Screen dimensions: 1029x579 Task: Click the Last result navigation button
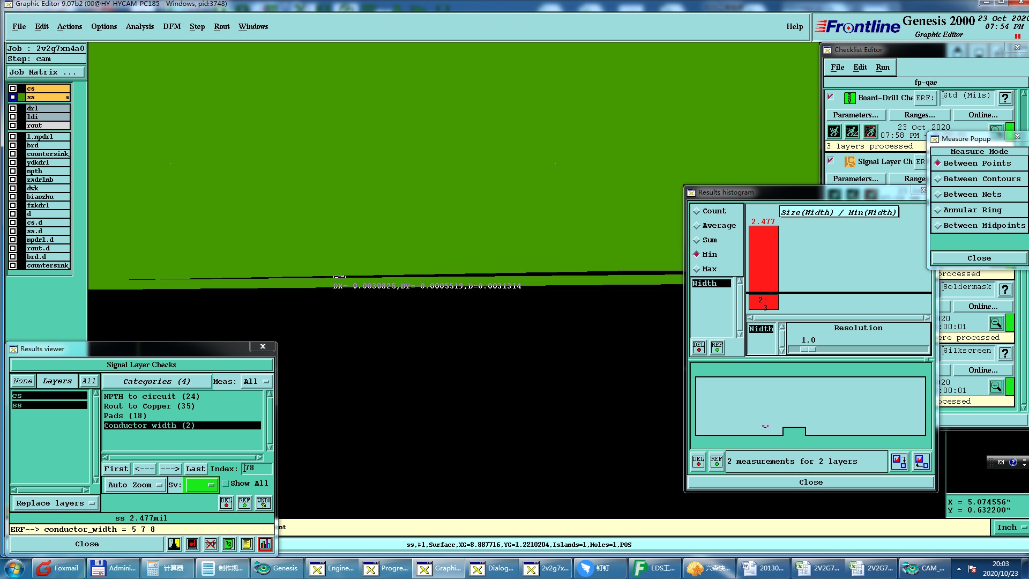pyautogui.click(x=195, y=469)
